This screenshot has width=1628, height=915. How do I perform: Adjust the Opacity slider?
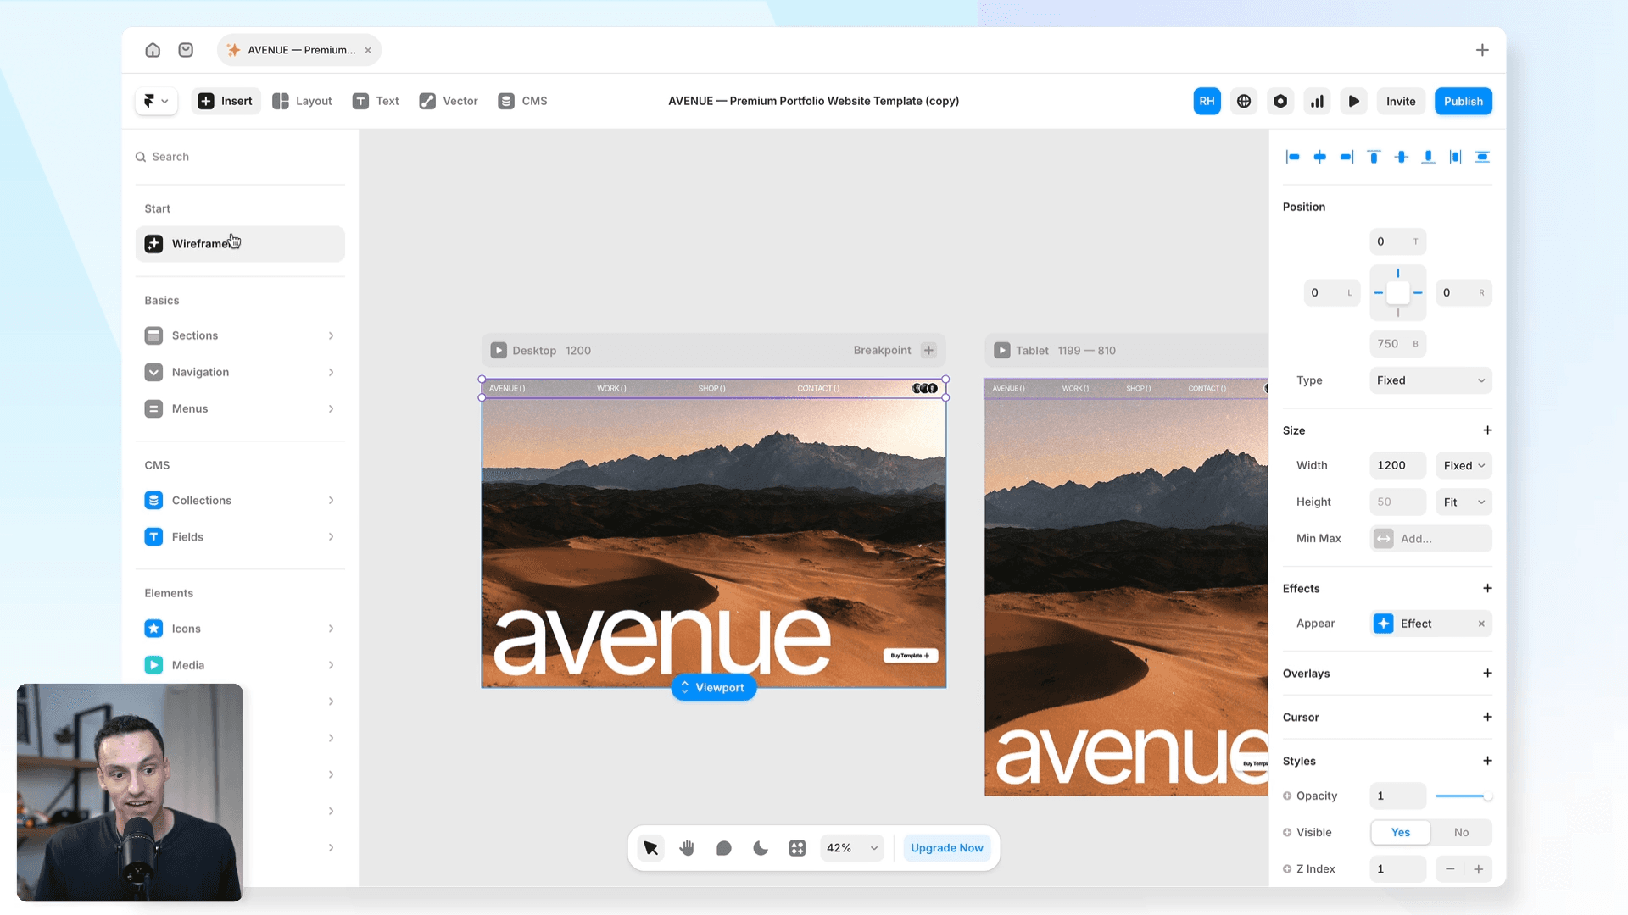1463,796
